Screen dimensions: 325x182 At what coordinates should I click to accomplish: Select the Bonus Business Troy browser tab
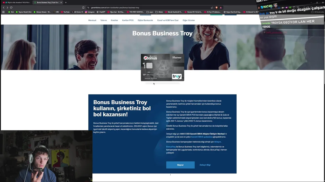pyautogui.click(x=47, y=3)
